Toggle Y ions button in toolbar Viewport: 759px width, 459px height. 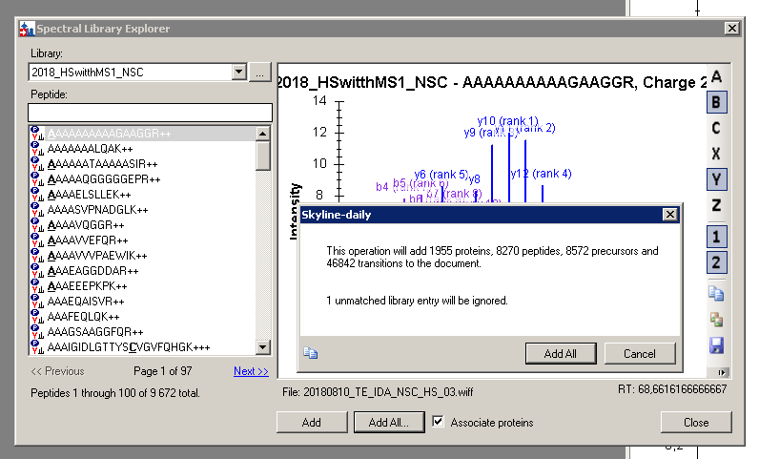pos(716,179)
